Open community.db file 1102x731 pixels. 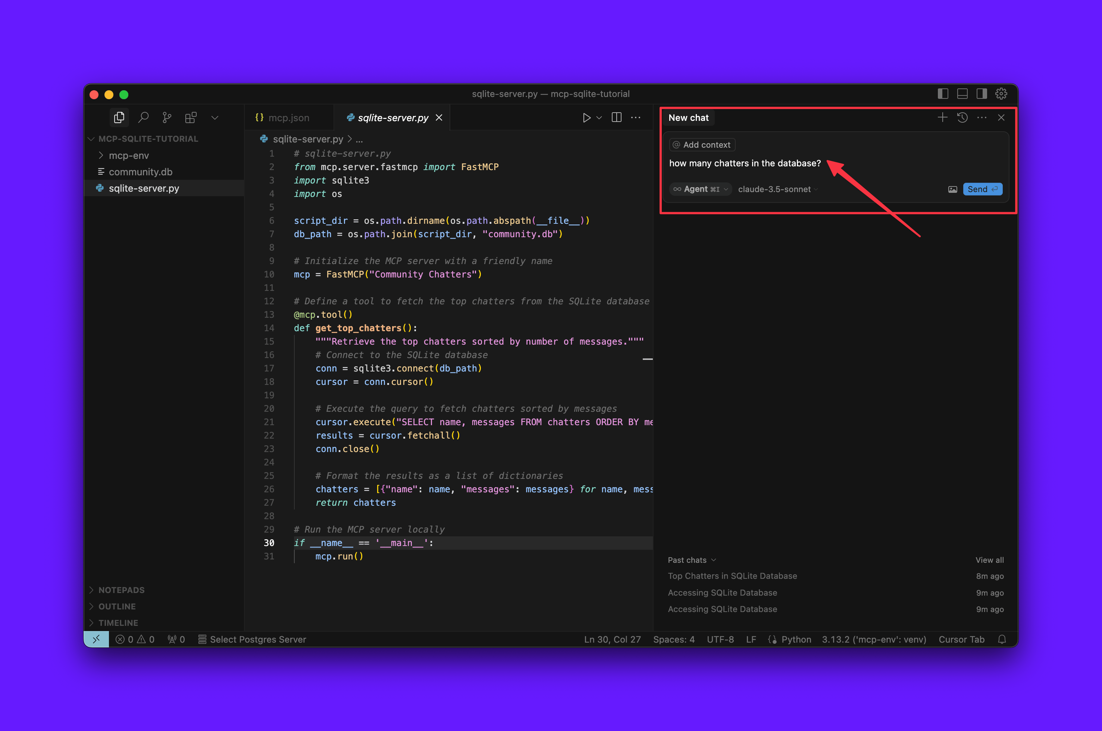click(164, 172)
